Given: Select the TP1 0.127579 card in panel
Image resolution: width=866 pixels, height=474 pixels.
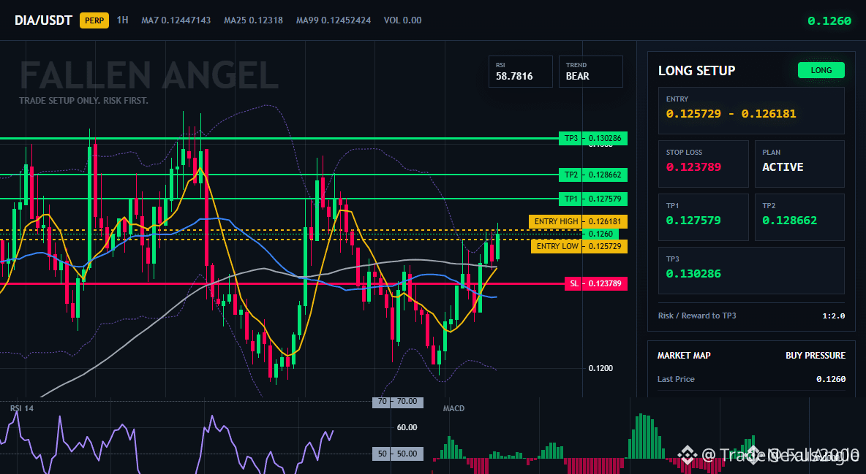Looking at the screenshot, I should click(703, 217).
